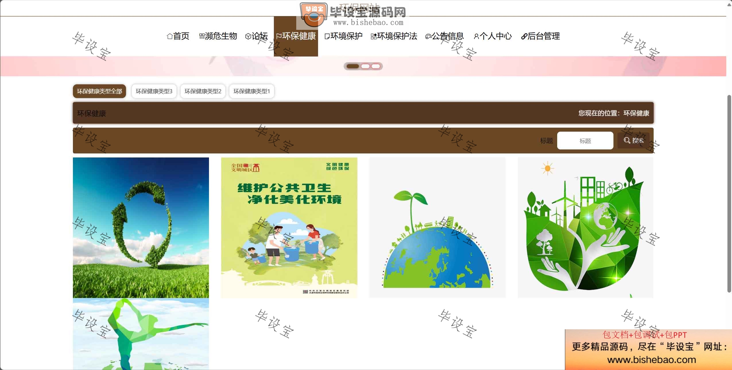This screenshot has width=732, height=370.
Task: Open the 论坛 menu item
Action: pos(256,36)
